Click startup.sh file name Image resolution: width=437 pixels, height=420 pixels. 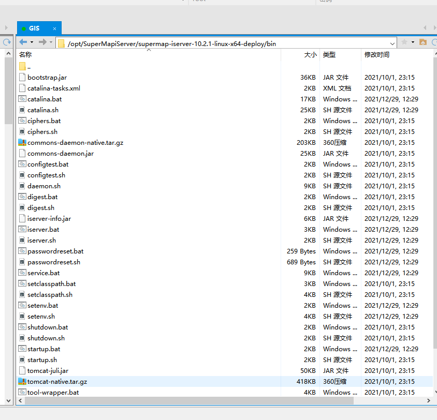42,359
